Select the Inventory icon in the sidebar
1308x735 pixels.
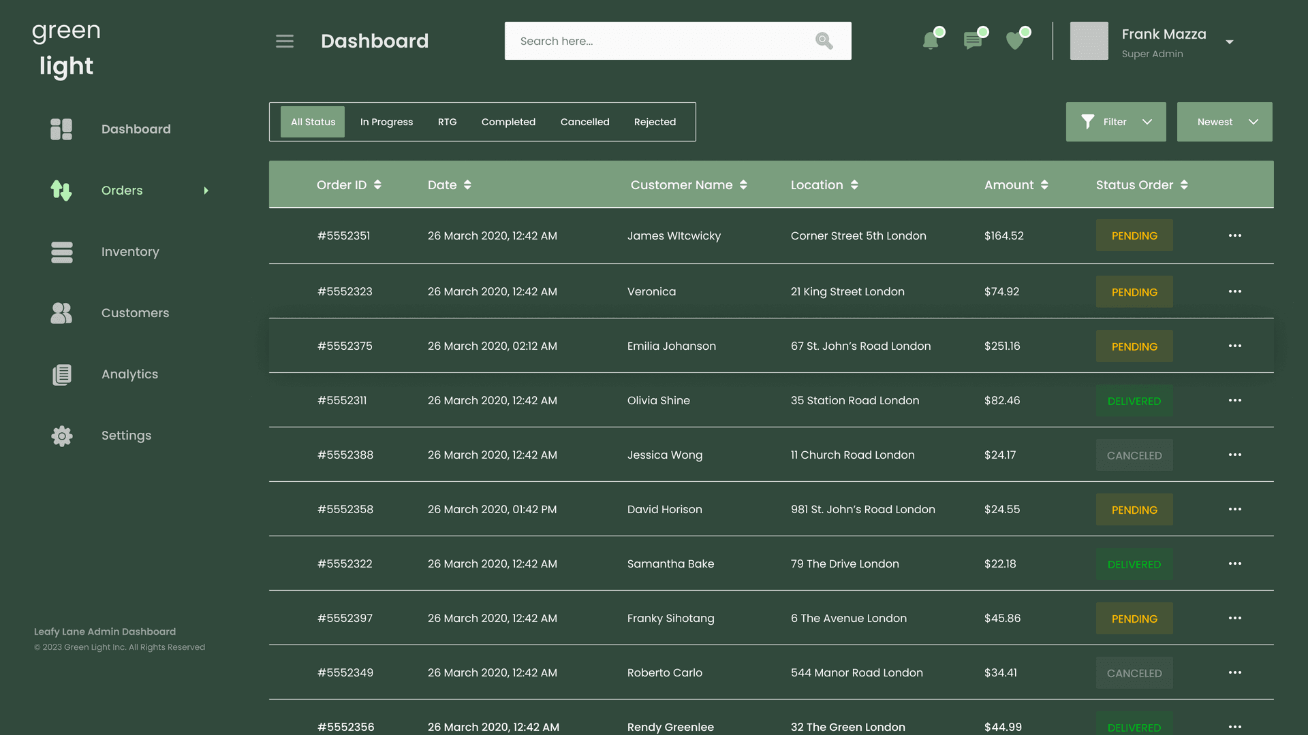click(x=61, y=252)
